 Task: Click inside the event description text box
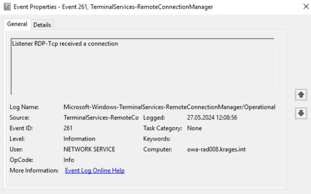click(x=143, y=70)
